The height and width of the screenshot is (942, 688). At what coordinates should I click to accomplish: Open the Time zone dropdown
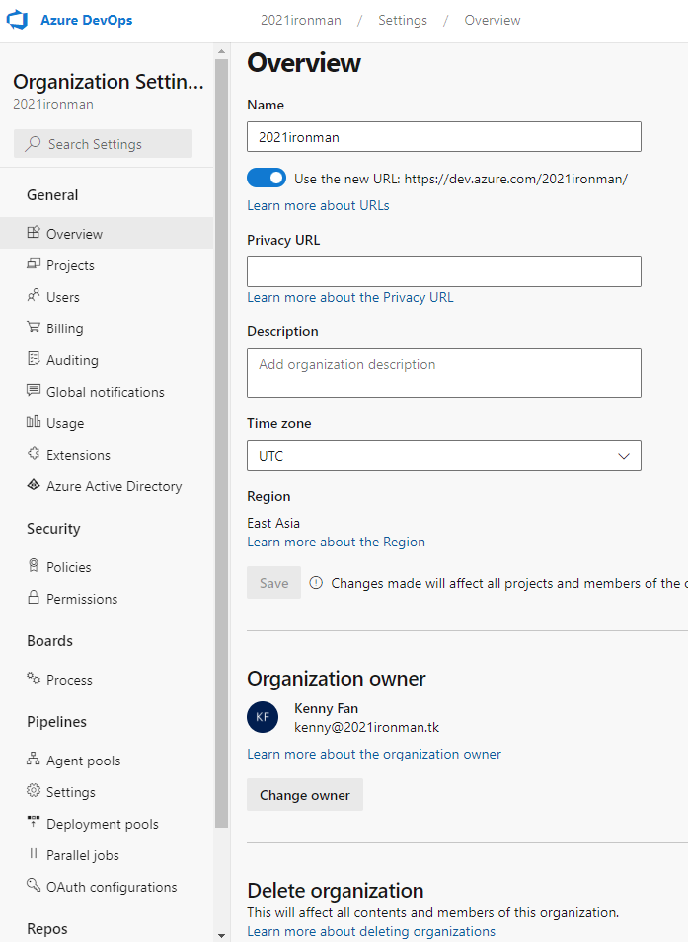click(443, 456)
